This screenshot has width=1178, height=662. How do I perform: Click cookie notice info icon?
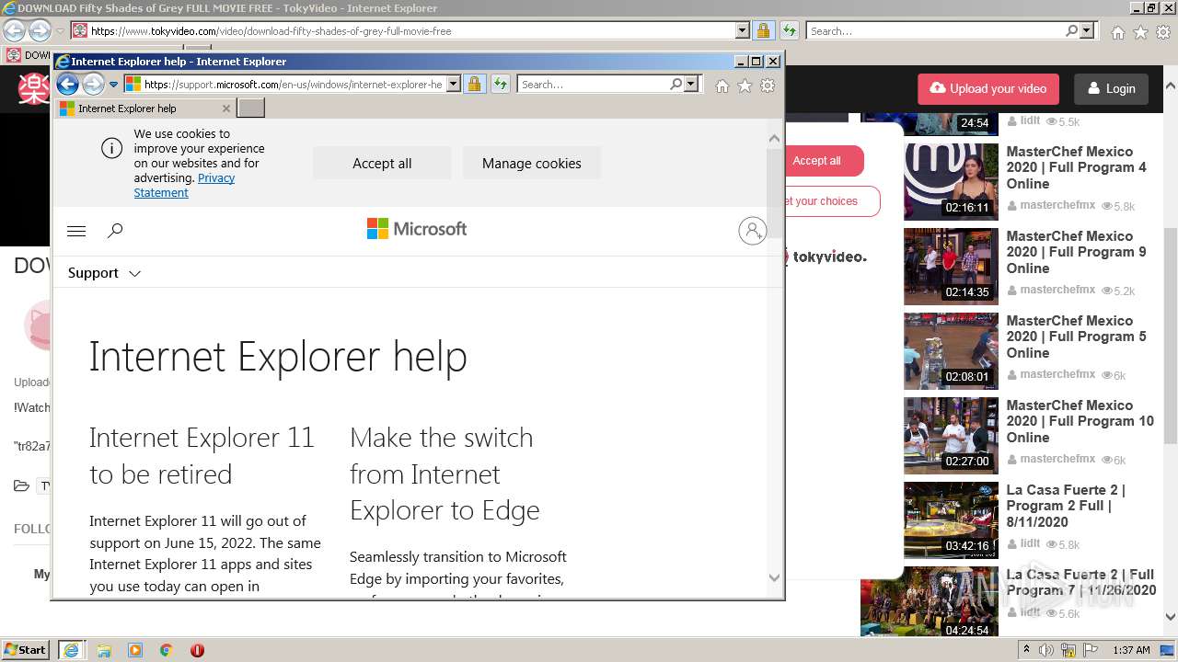111,148
